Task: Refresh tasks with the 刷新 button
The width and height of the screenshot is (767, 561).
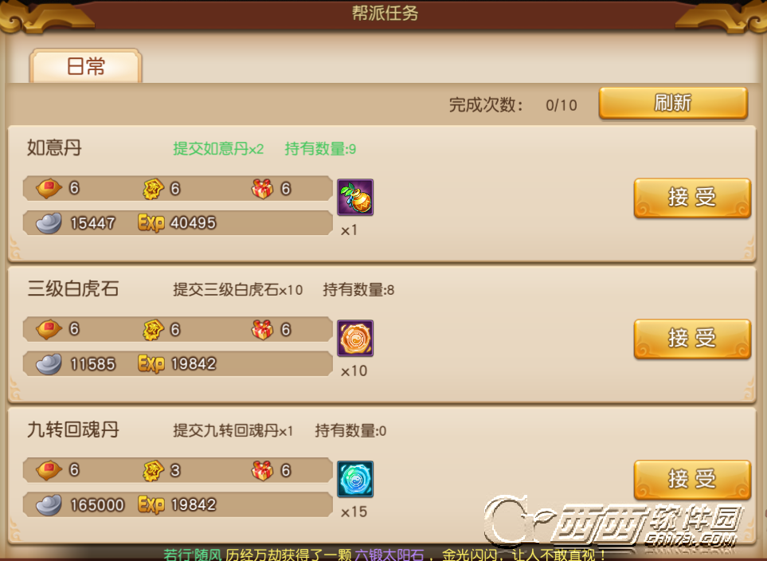Action: tap(673, 104)
